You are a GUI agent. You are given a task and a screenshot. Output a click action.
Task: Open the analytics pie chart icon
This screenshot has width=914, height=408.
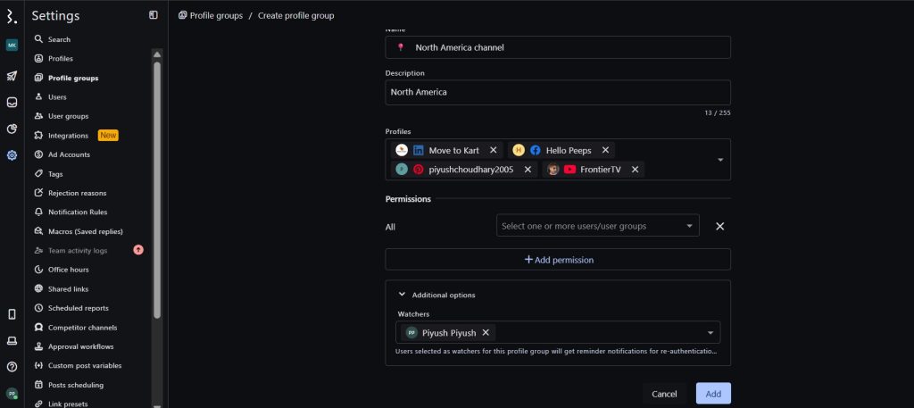click(12, 129)
